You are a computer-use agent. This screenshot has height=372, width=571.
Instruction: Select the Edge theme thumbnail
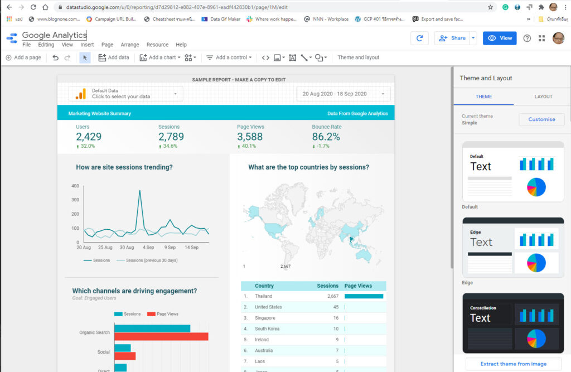click(x=513, y=248)
